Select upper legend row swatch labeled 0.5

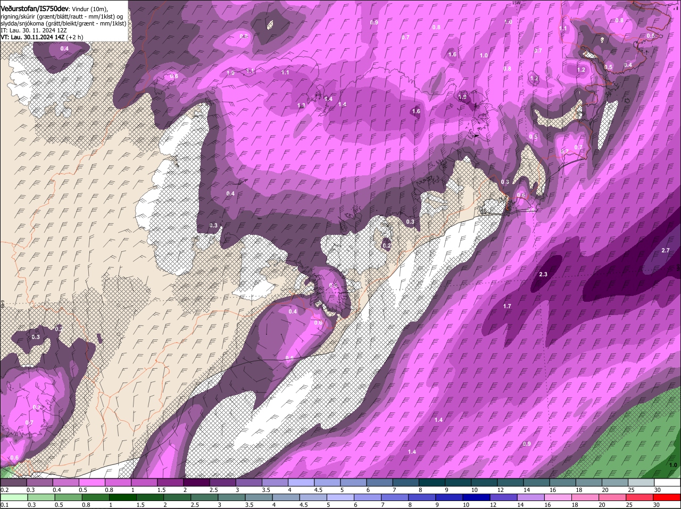pyautogui.click(x=92, y=482)
